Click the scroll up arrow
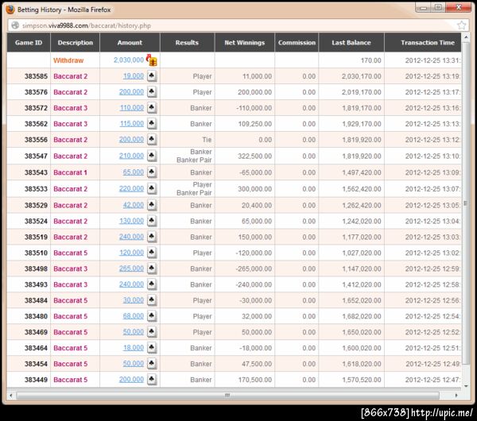477x421 pixels. click(466, 37)
